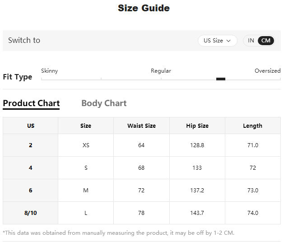Click length value 74.0
This screenshot has height=242, width=284.
[x=253, y=213]
